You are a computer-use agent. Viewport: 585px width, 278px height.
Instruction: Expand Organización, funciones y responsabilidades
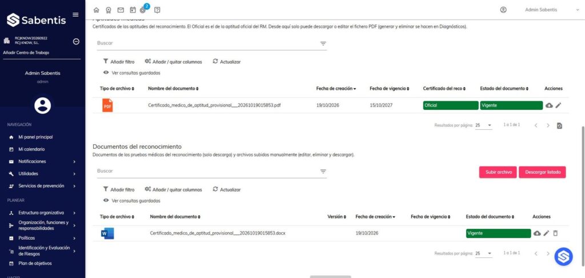coord(42,225)
